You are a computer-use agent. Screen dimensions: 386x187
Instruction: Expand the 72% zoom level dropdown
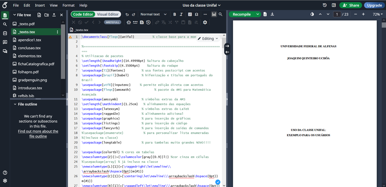coord(377,14)
